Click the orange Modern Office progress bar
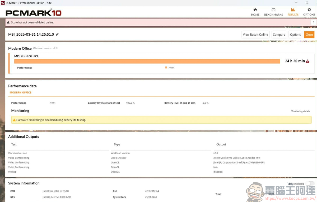Image resolution: width=317 pixels, height=202 pixels. 147,61
